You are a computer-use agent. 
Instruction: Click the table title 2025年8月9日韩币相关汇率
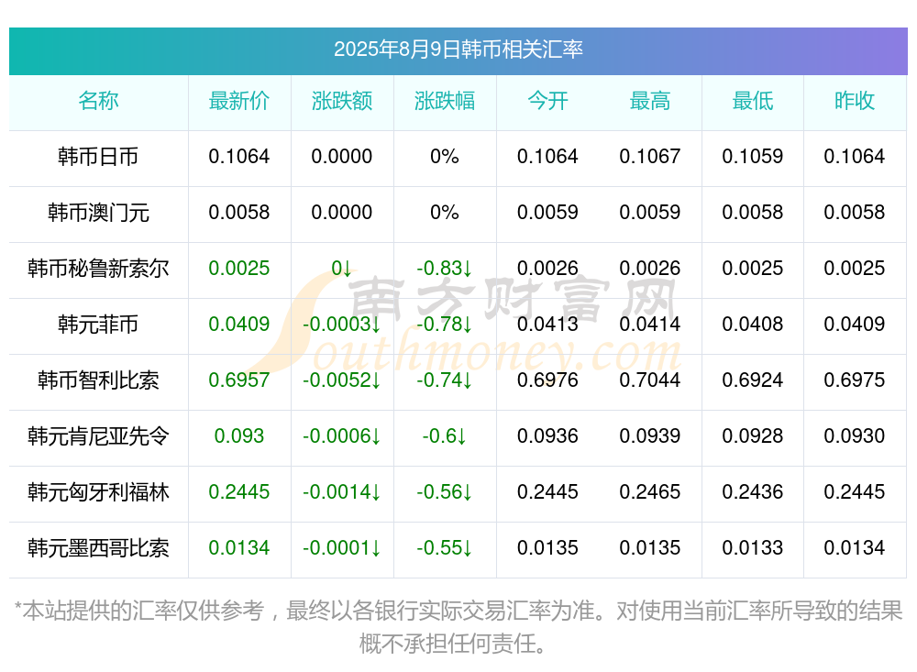pyautogui.click(x=458, y=50)
